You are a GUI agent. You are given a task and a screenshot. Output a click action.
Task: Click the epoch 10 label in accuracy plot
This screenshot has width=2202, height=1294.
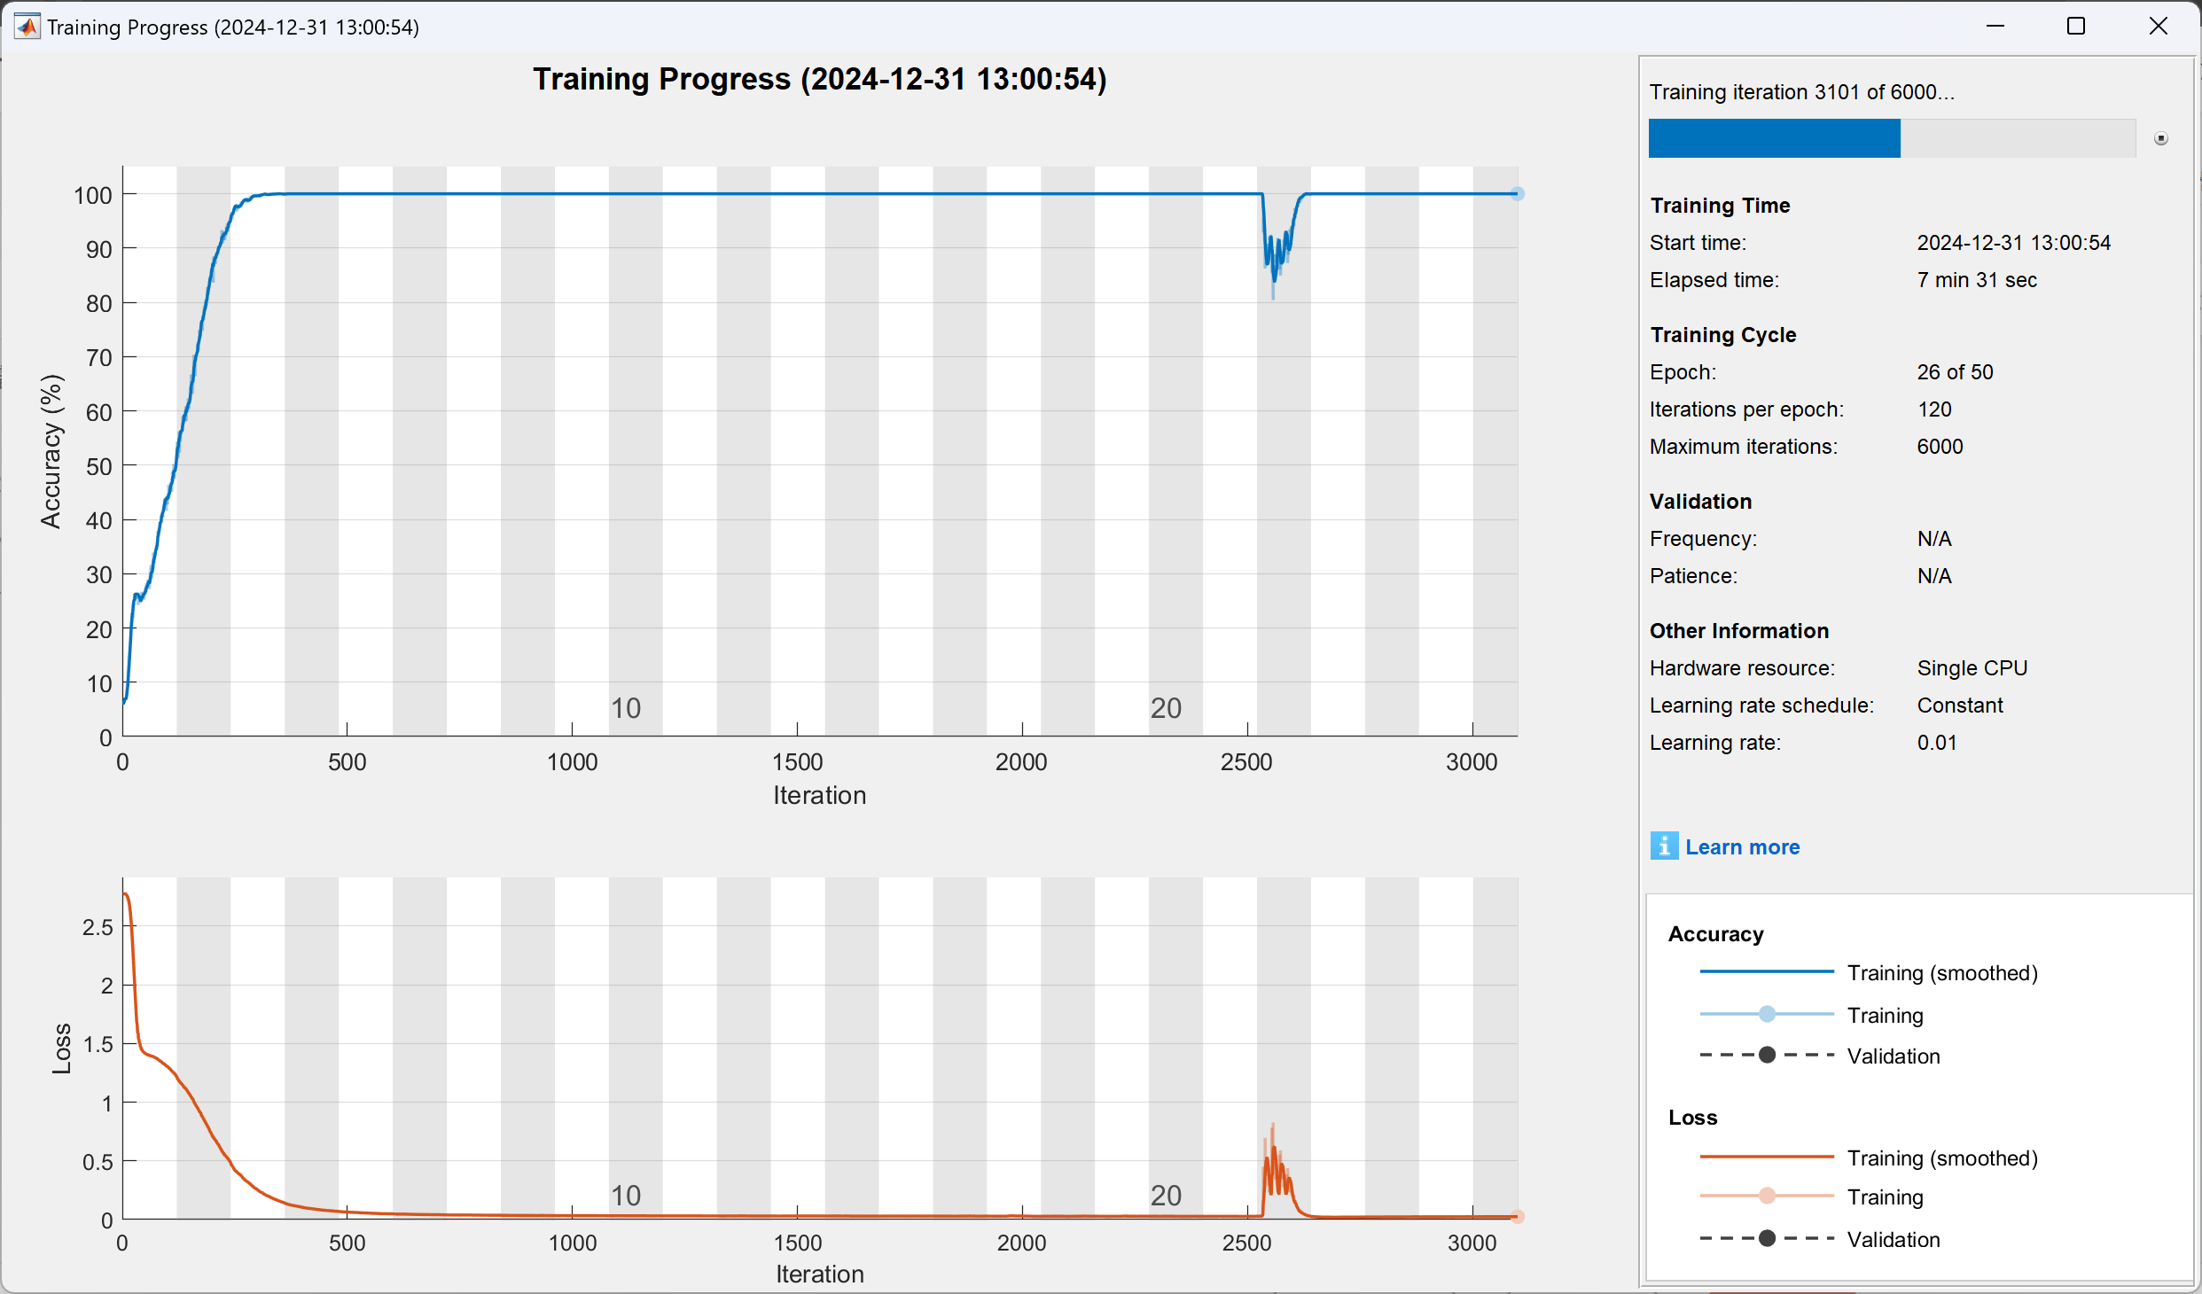click(x=625, y=708)
